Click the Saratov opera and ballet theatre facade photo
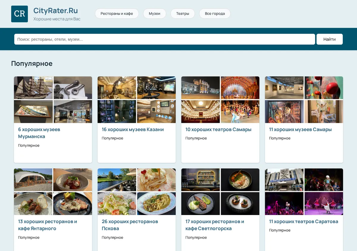357x251 pixels. click(284, 180)
